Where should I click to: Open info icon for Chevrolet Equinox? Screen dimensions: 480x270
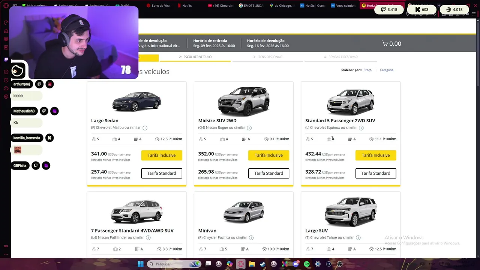[361, 128]
